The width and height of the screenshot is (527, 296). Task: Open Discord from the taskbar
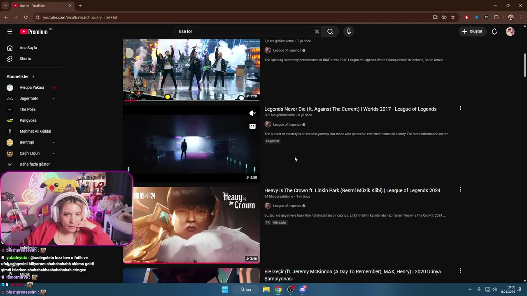click(x=303, y=289)
